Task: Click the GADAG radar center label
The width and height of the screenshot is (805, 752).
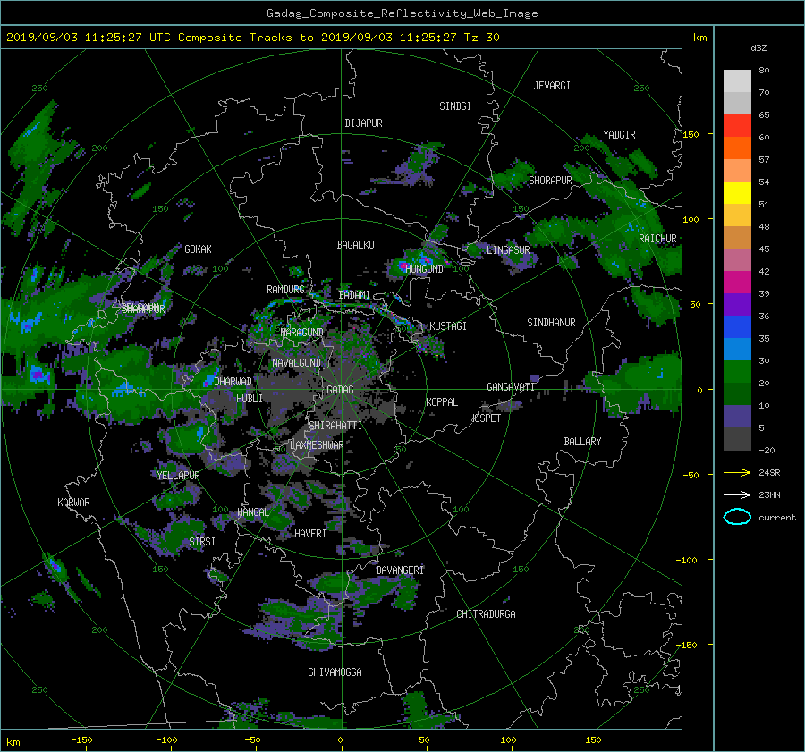Action: pos(340,390)
